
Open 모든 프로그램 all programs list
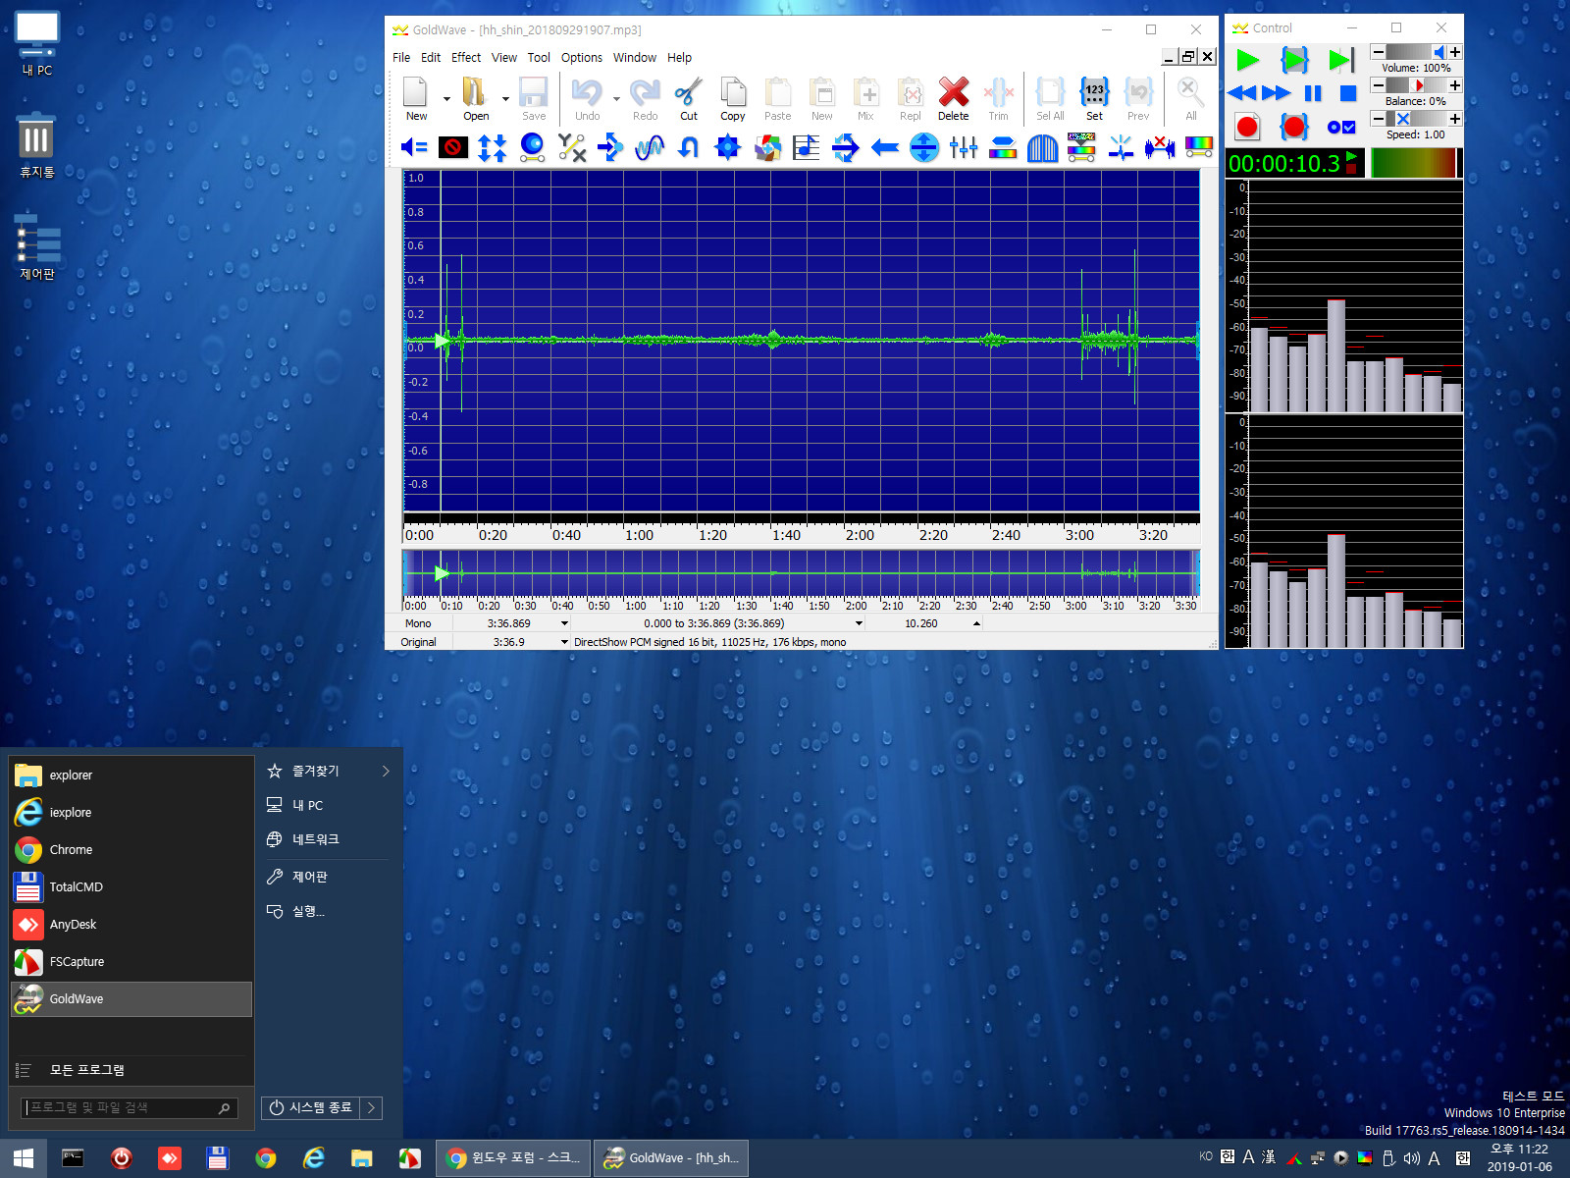(131, 1070)
